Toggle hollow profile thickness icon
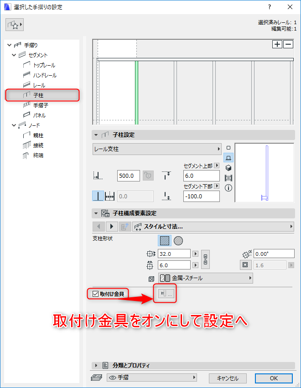The width and height of the screenshot is (301, 388). (245, 265)
